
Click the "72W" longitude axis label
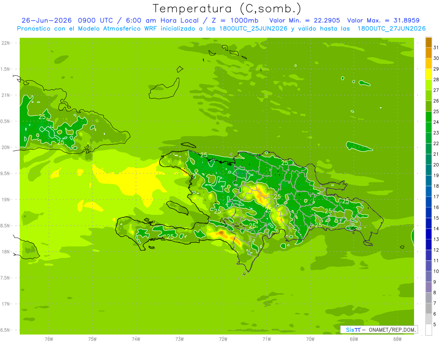coord(223,339)
